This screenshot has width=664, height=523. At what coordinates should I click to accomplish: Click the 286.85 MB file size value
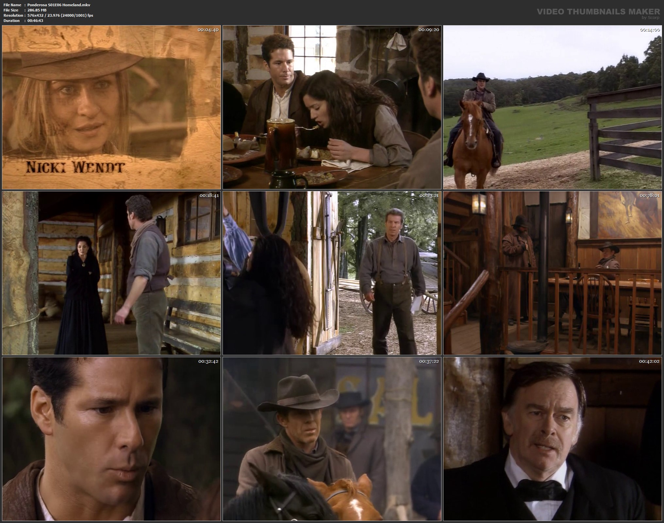point(37,10)
